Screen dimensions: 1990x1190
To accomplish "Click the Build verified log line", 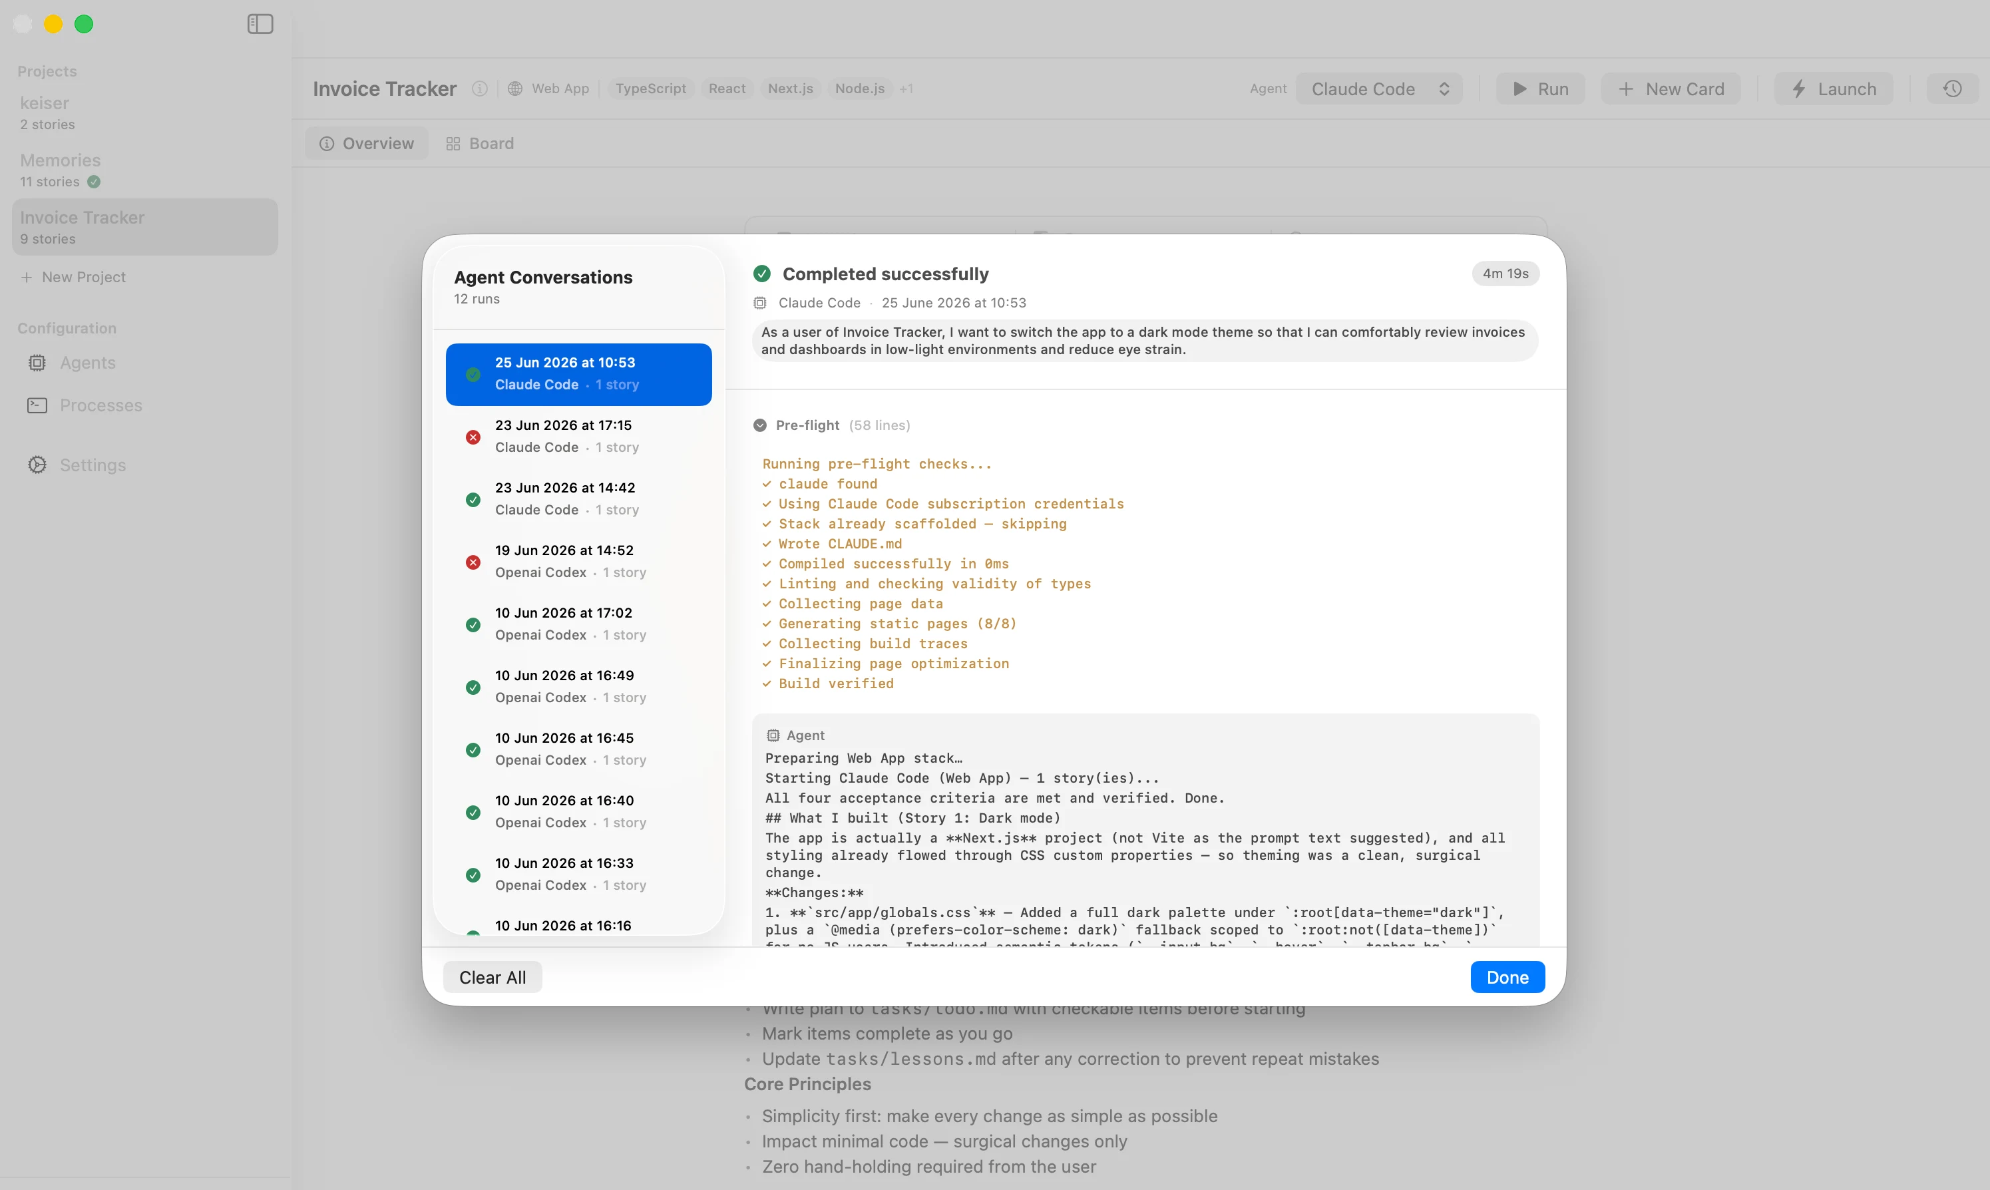I will click(x=827, y=684).
